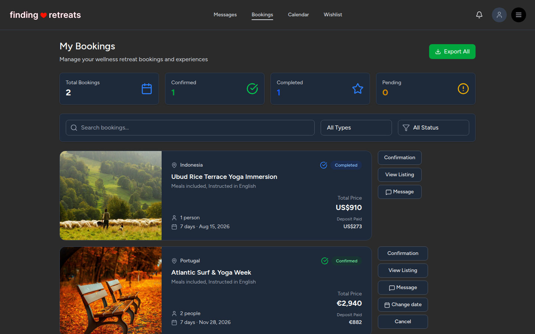
Task: Open Confirmation for the Atlantic Surf booking
Action: pos(403,253)
